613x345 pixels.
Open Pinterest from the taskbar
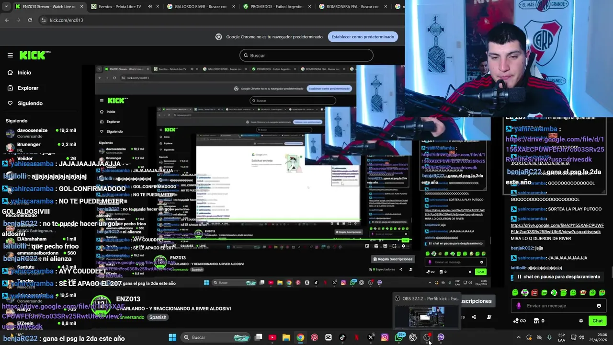tap(314, 337)
